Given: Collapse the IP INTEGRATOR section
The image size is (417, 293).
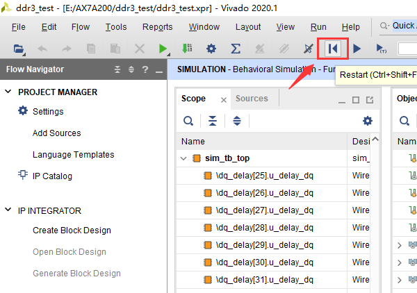Looking at the screenshot, I should tap(8, 210).
